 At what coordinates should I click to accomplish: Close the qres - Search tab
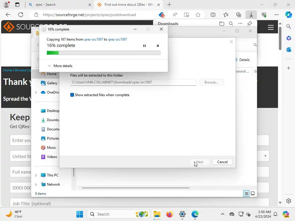[x=90, y=5]
